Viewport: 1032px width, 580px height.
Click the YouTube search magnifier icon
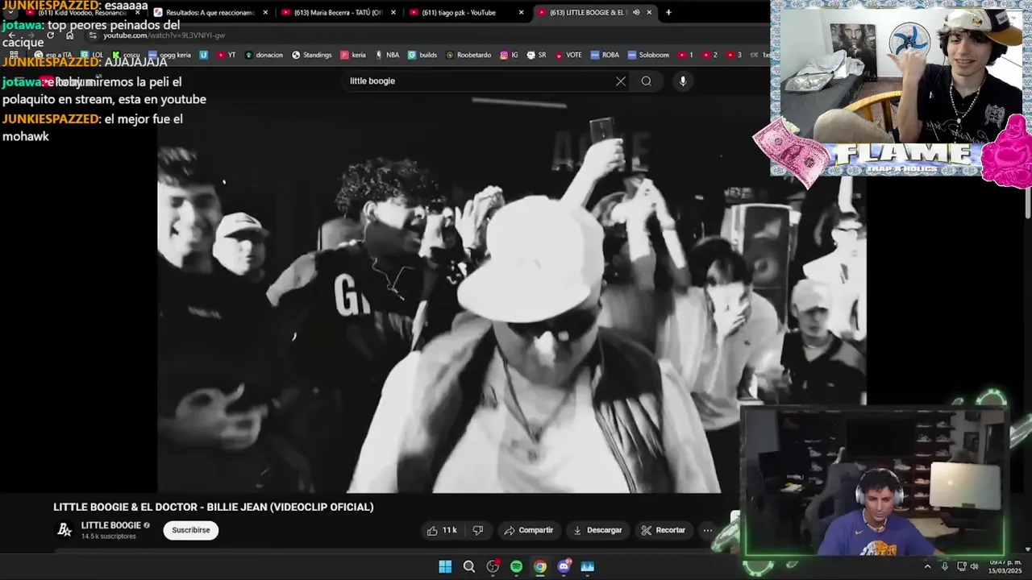click(646, 81)
